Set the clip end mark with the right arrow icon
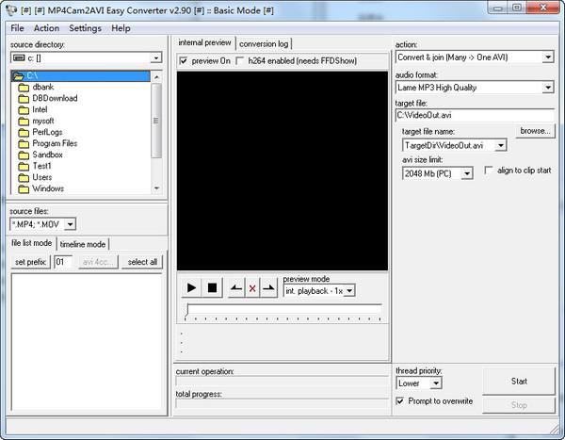Viewport: 565px width, 440px height. [x=268, y=287]
